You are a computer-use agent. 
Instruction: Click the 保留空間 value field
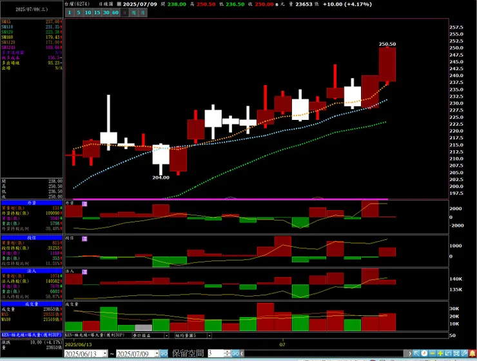(x=216, y=353)
